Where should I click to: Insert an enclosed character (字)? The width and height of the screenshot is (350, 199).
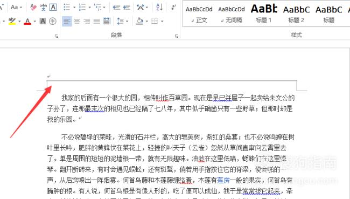[53, 21]
